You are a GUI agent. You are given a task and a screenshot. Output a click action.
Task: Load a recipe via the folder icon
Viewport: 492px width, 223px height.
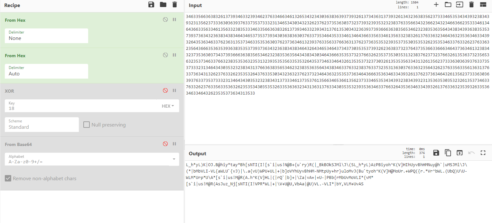pos(163,4)
